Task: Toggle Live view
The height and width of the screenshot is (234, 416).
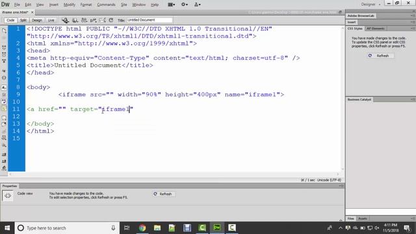Action: point(51,20)
